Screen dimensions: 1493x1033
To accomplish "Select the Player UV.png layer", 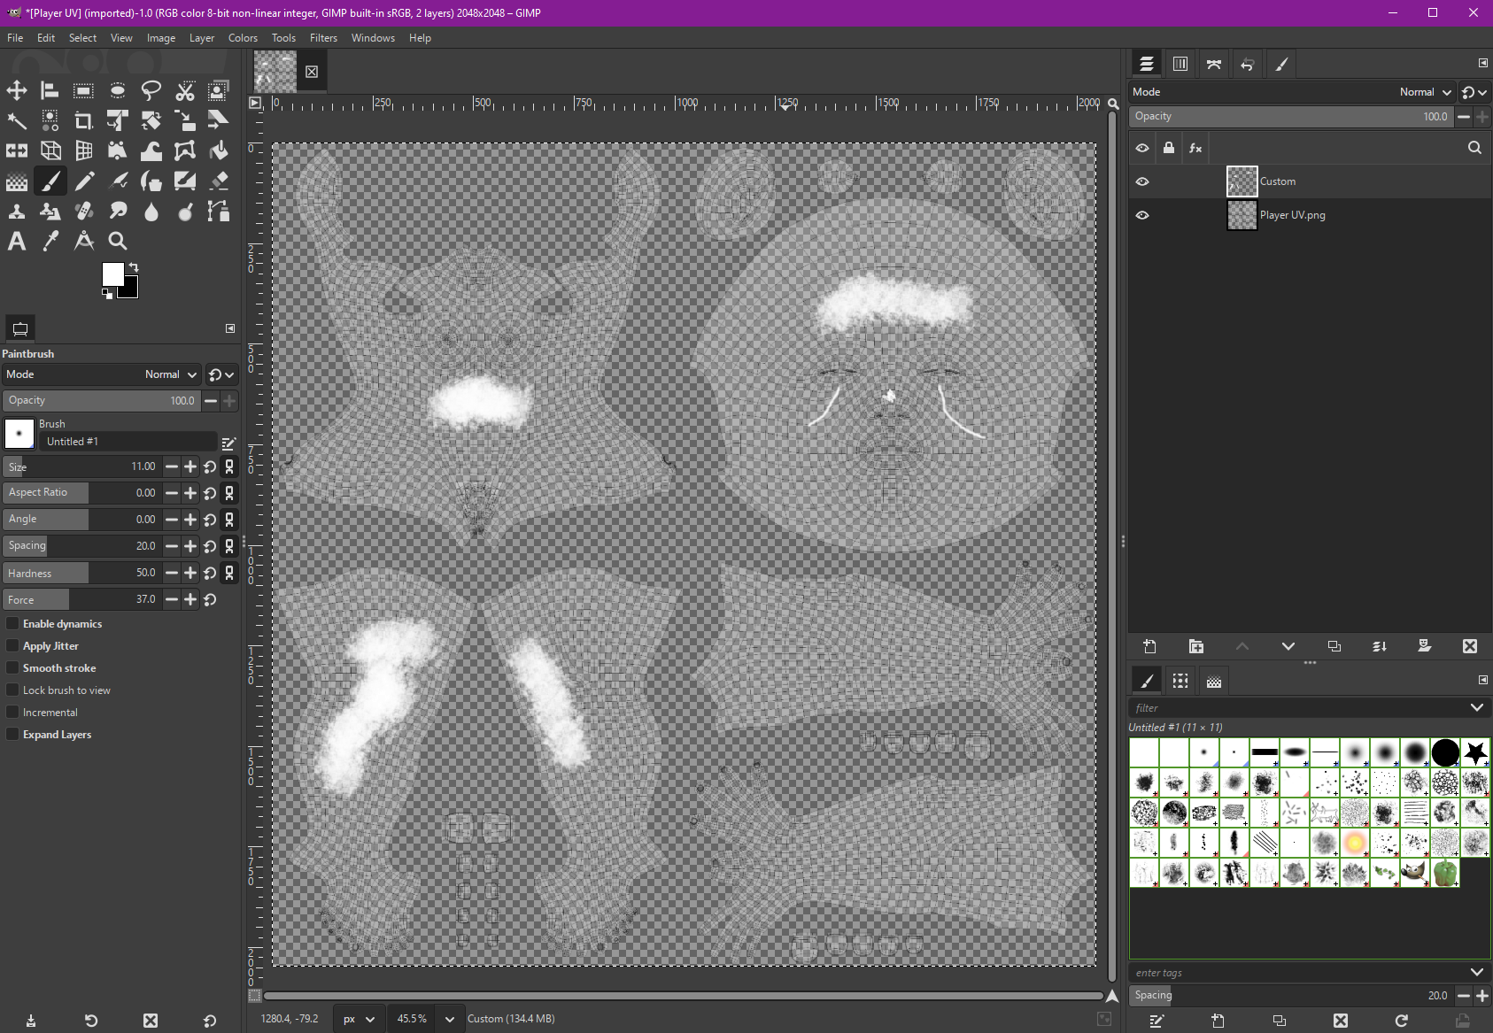I will pos(1292,215).
